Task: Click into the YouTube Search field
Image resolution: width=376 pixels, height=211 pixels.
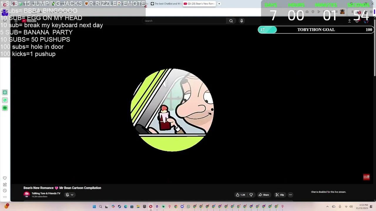Action: (184, 21)
